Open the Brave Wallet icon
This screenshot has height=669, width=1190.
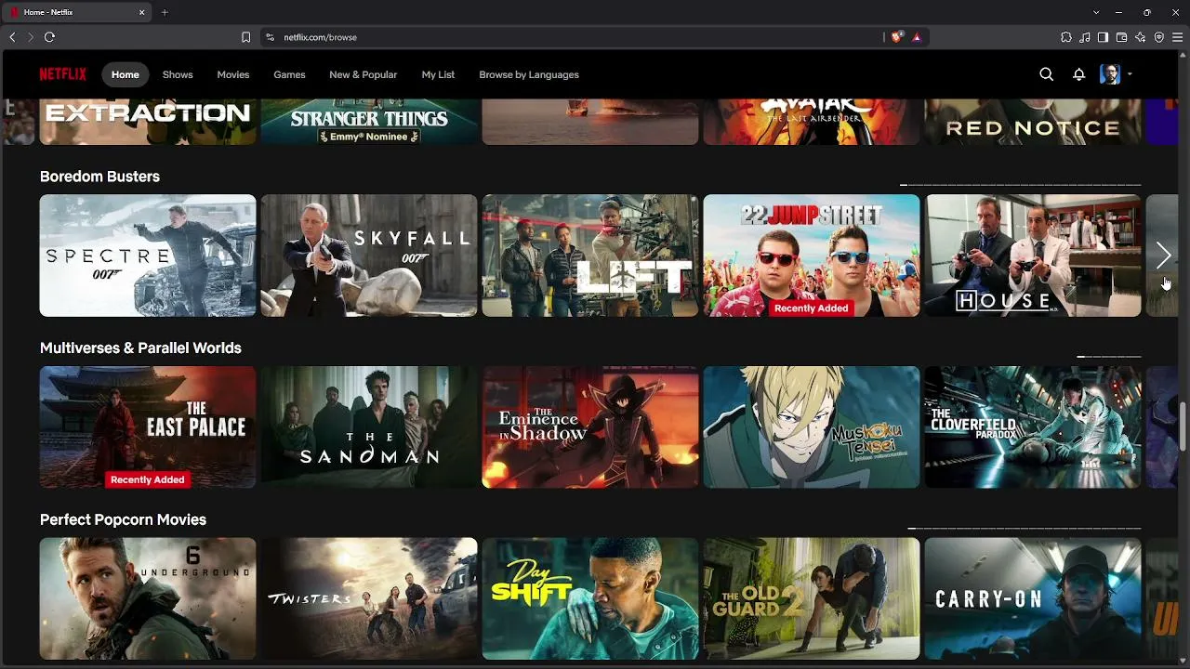(x=1121, y=37)
